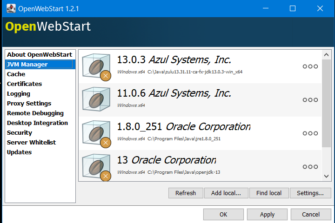The image size is (335, 223).
Task: Open Proxy Settings section
Action: pyautogui.click(x=40, y=103)
